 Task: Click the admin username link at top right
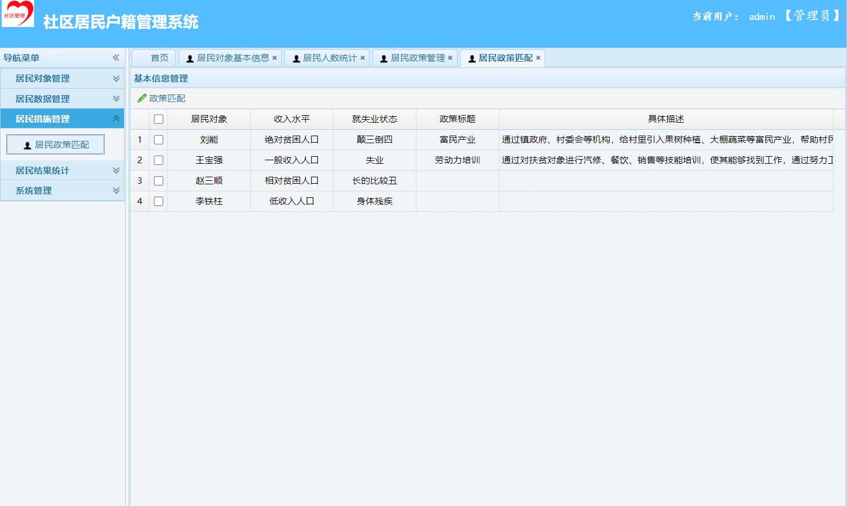coord(761,16)
